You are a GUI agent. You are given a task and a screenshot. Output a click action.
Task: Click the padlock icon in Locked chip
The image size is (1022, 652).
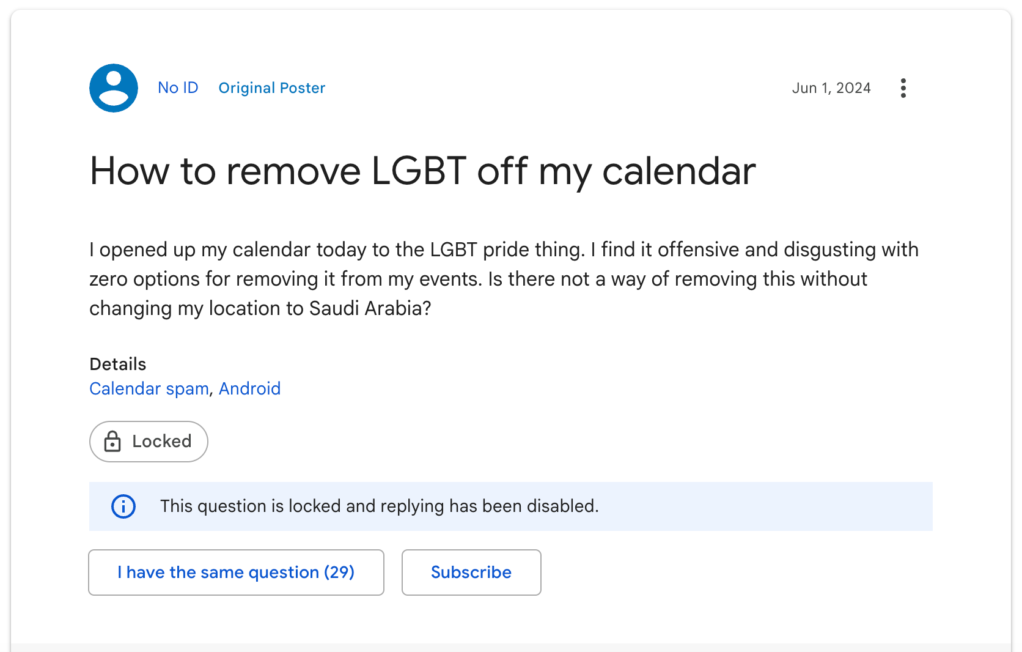click(x=112, y=442)
